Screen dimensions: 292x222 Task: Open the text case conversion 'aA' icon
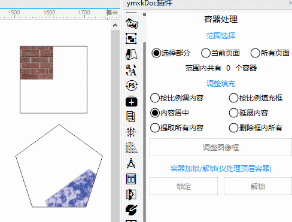131,70
